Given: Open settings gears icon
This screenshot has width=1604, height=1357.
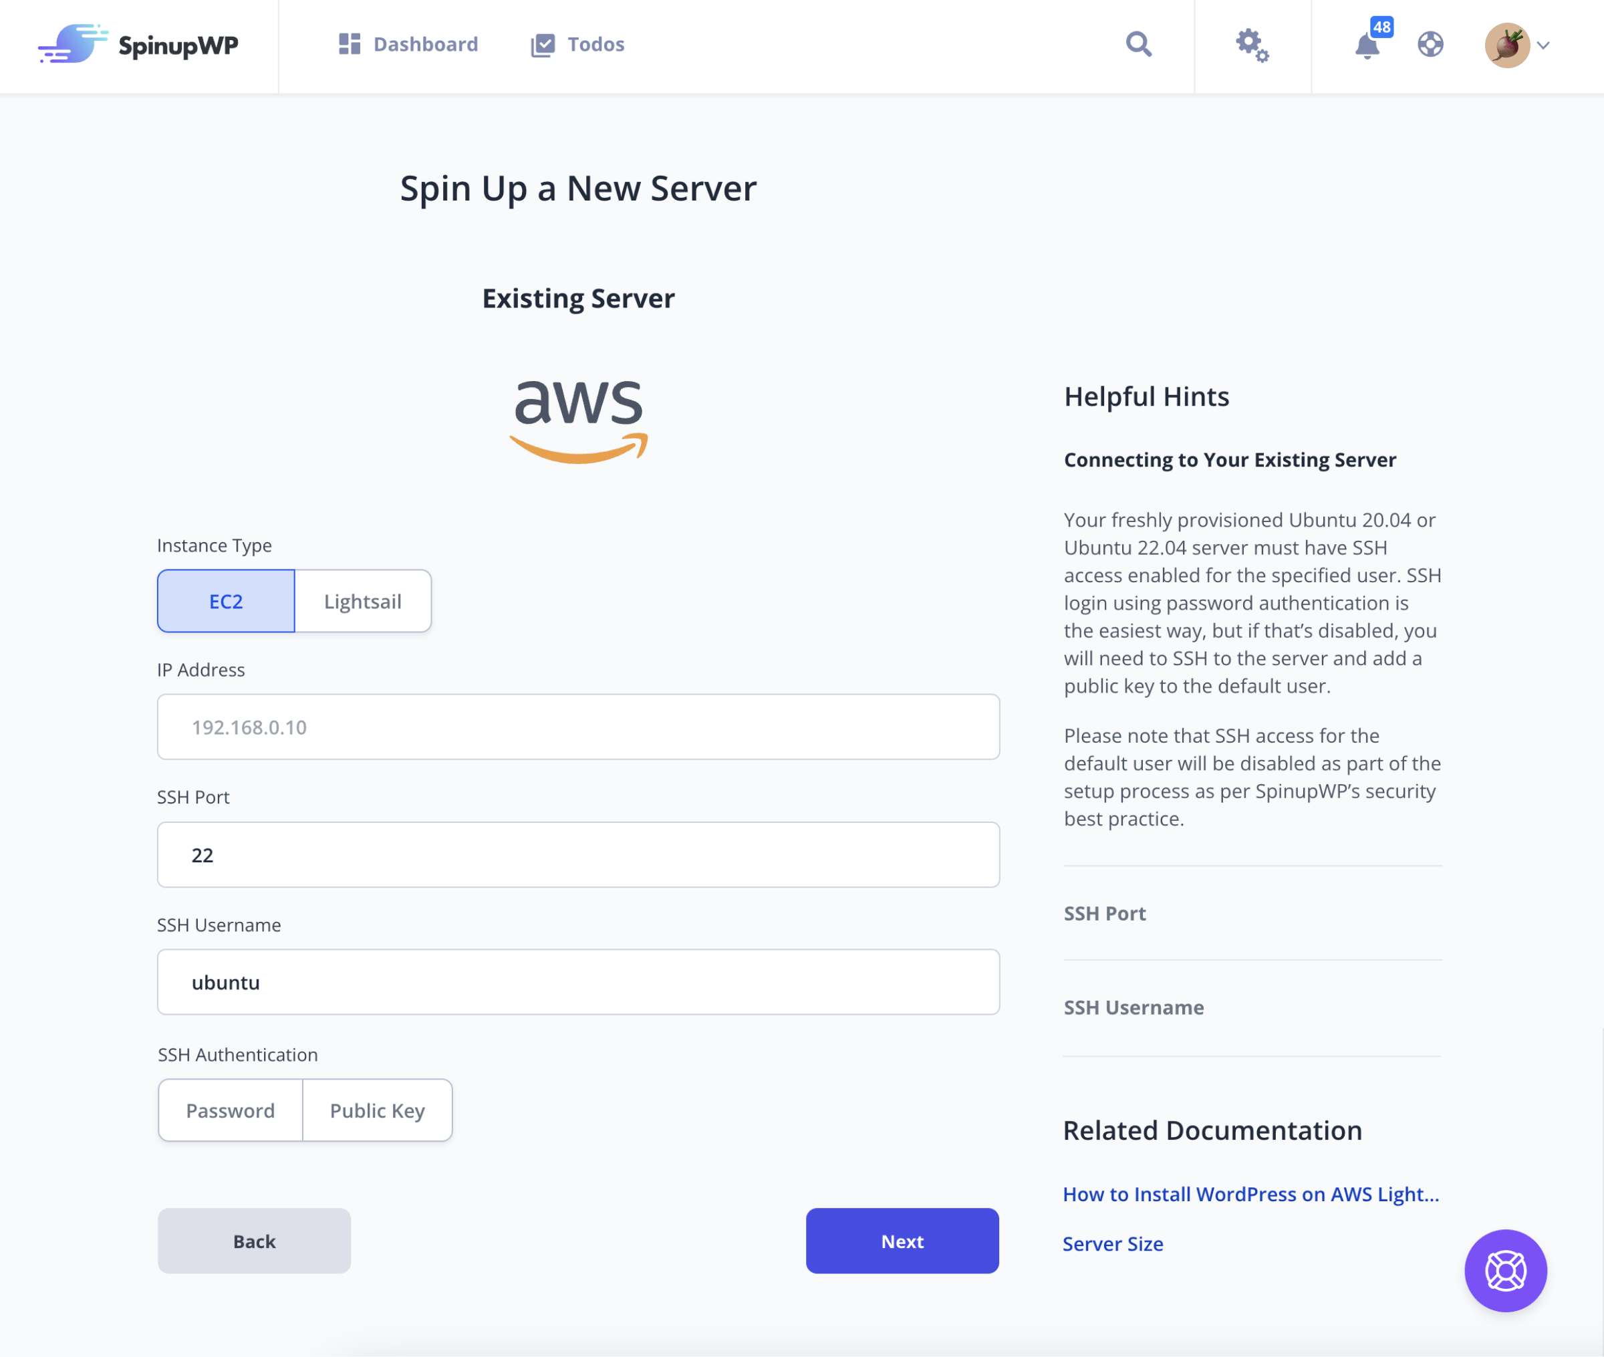Looking at the screenshot, I should [1252, 45].
